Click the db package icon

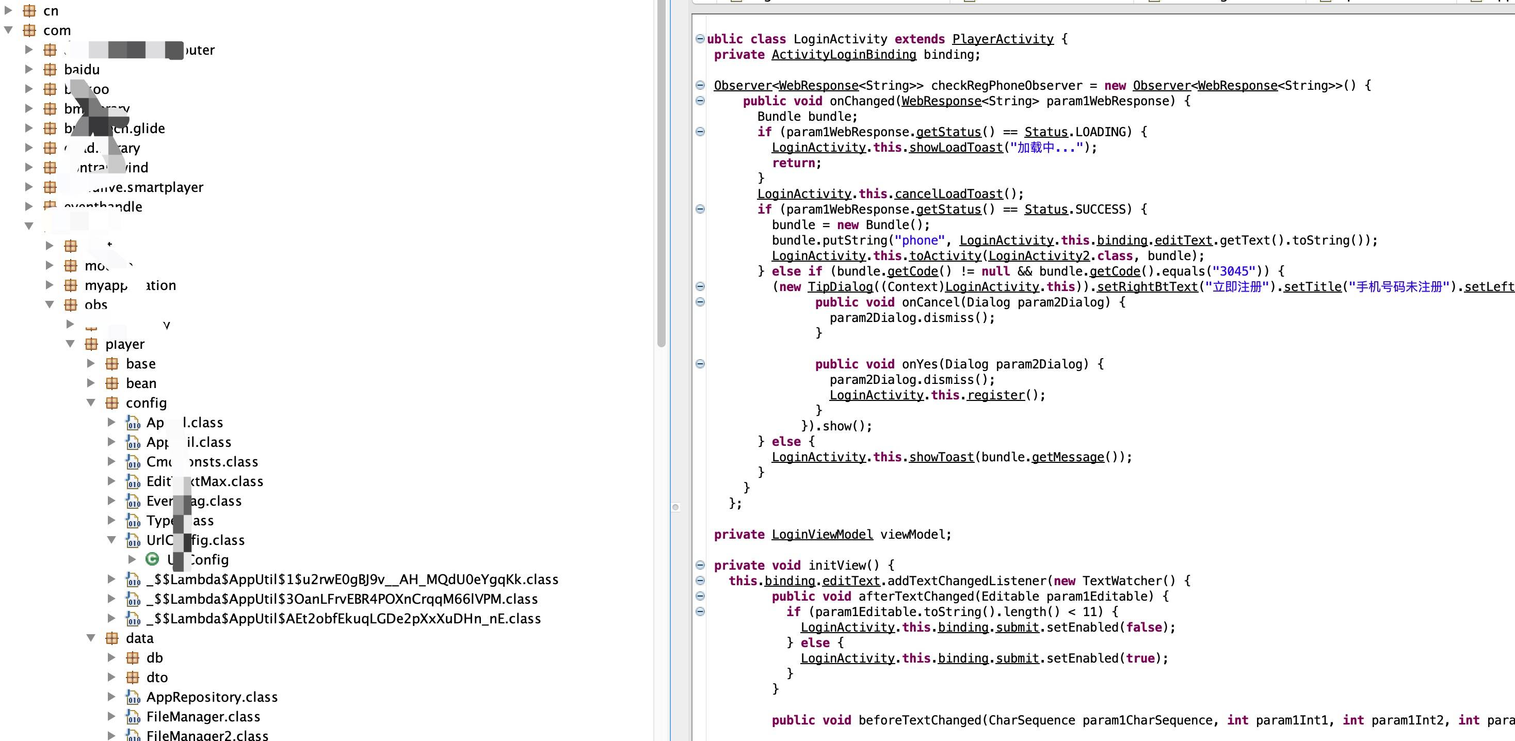pyautogui.click(x=133, y=657)
